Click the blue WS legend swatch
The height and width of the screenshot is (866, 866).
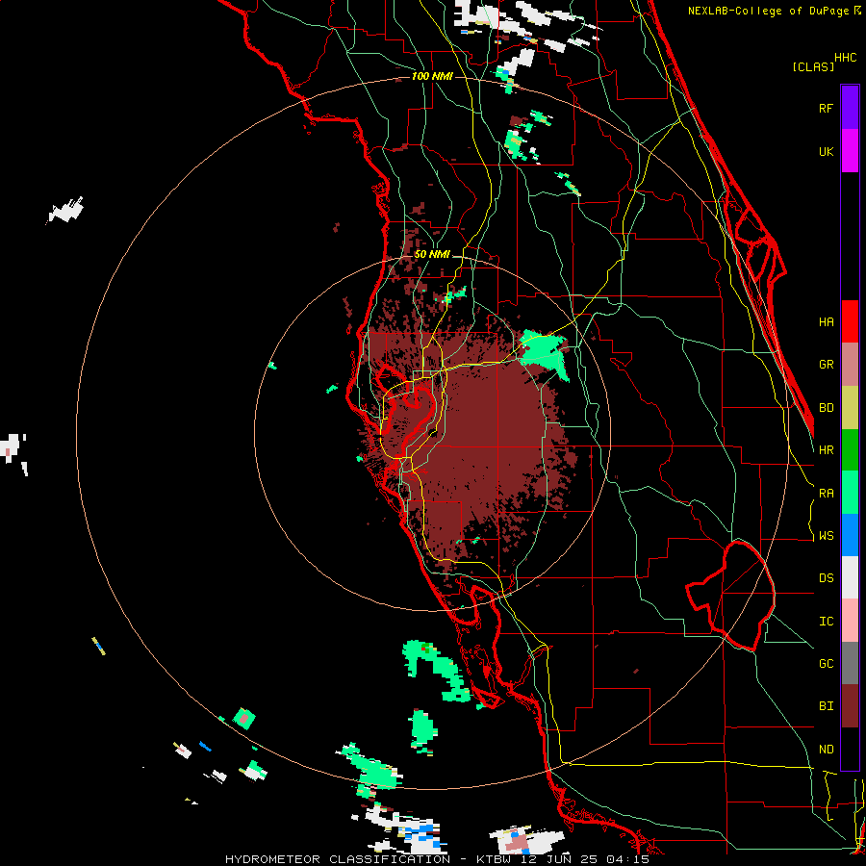pos(850,535)
